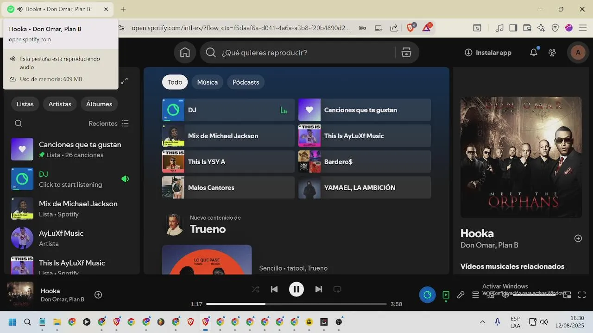Viewport: 593px width, 333px height.
Task: Skip to next track
Action: pyautogui.click(x=319, y=289)
